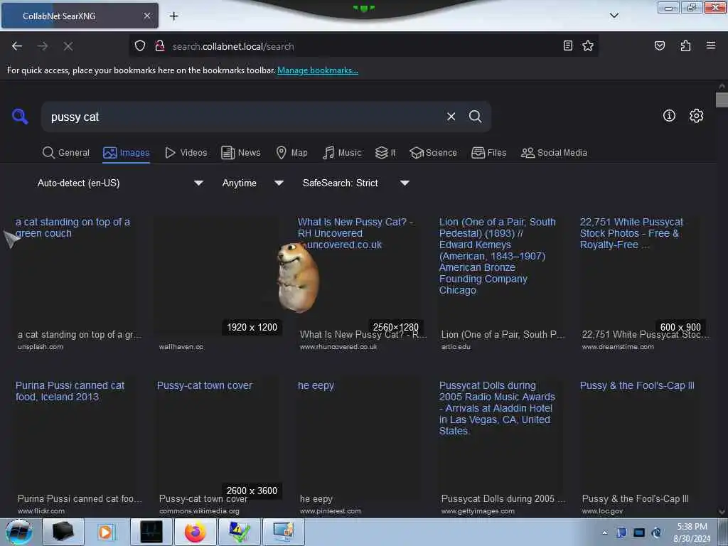Open Pussy-cat town cover result title
Viewport: 728px width, 546px height.
click(204, 385)
